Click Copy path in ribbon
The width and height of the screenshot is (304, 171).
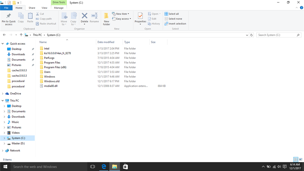44,19
